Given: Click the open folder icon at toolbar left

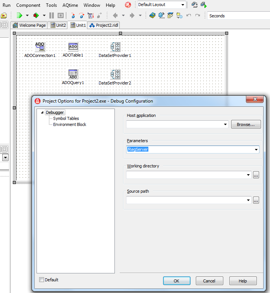Looking at the screenshot, I should point(4,15).
